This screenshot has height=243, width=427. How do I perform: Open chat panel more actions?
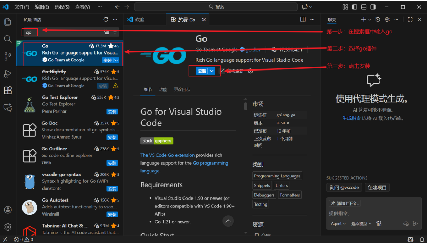396,19
